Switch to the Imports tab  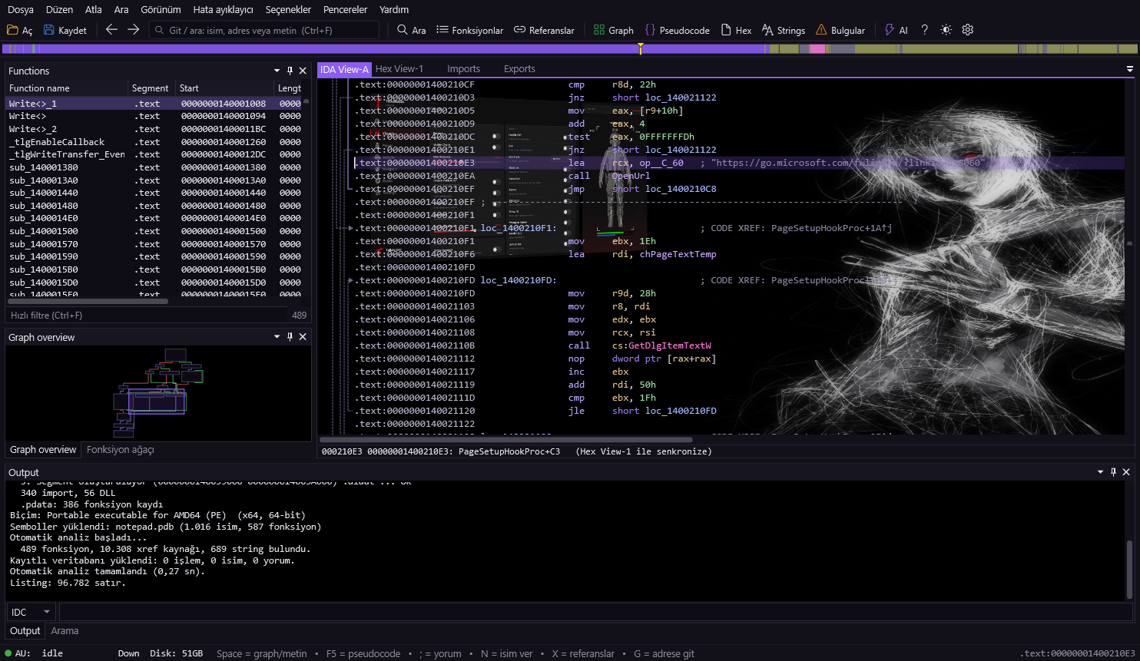tap(463, 69)
